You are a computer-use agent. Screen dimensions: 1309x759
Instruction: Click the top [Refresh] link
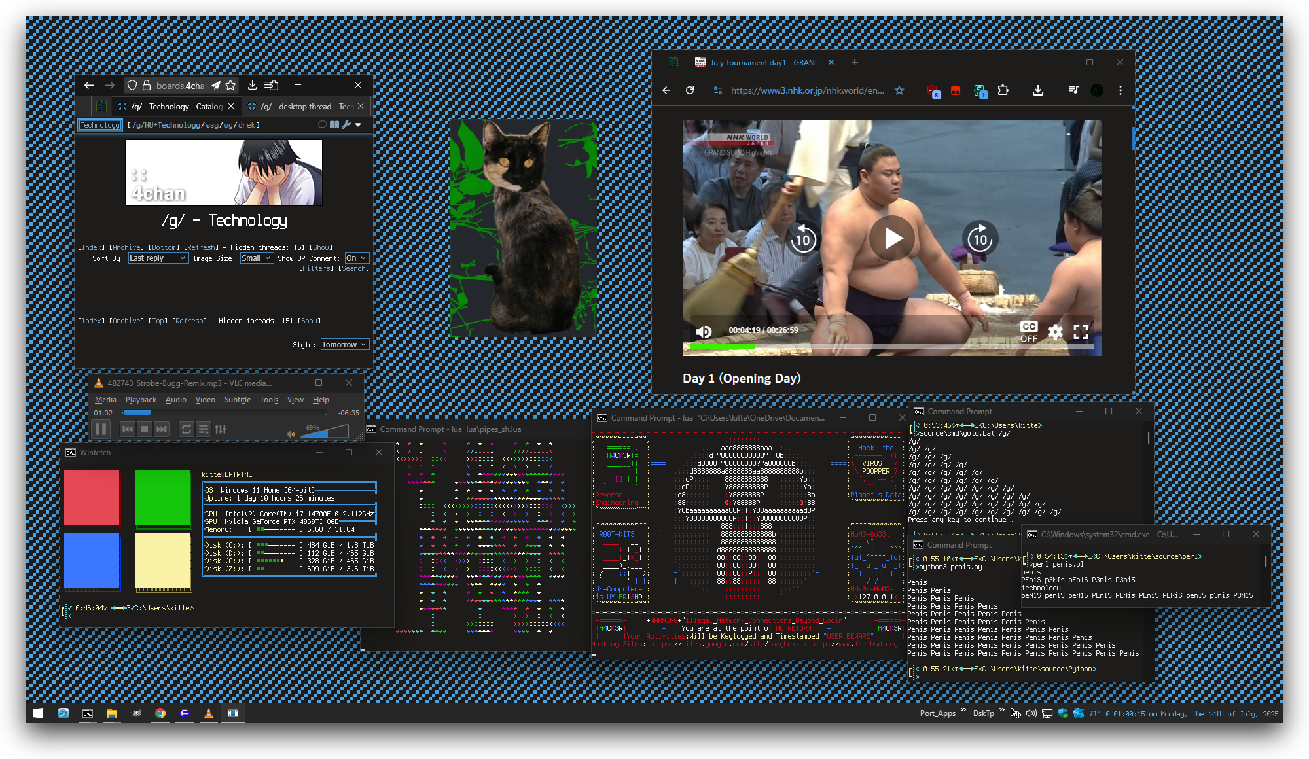(202, 247)
